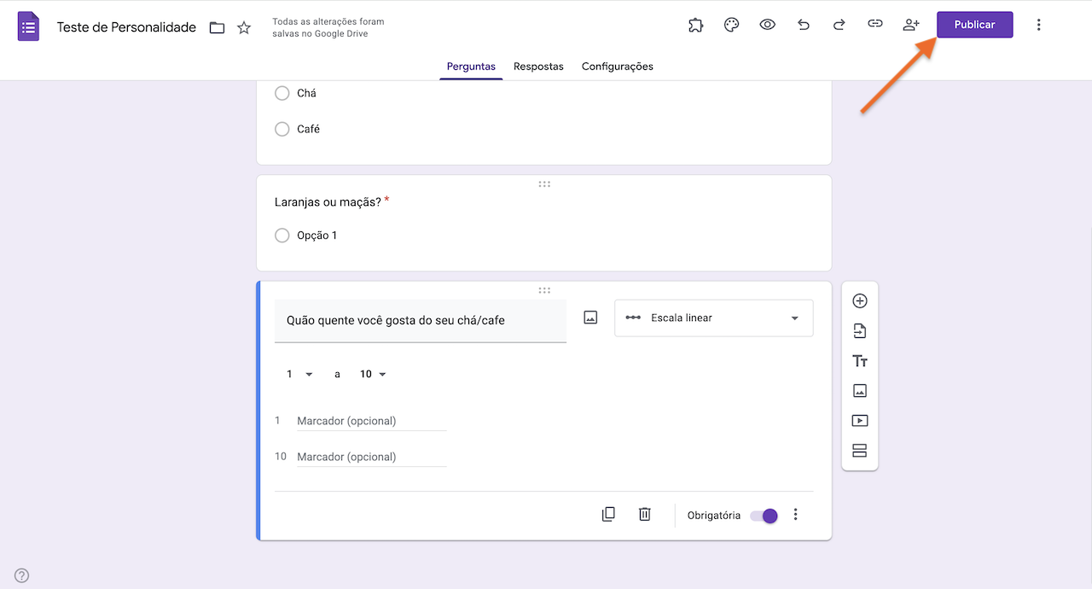Preview the form with the eye icon
Screen dimensions: 1092x589
coord(767,25)
